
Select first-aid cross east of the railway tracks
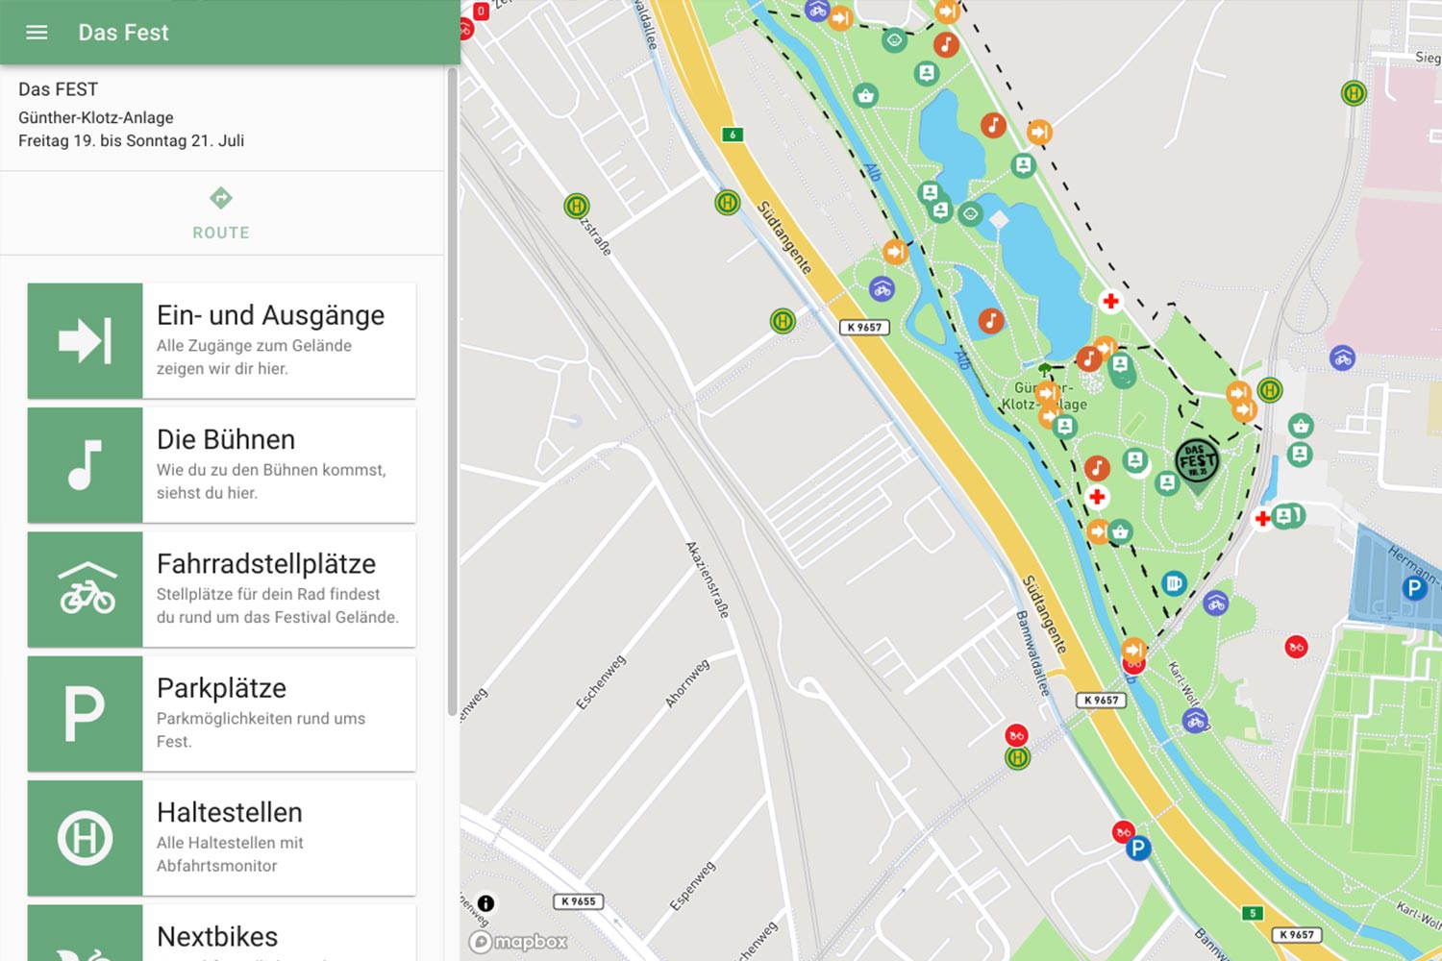(x=1263, y=518)
